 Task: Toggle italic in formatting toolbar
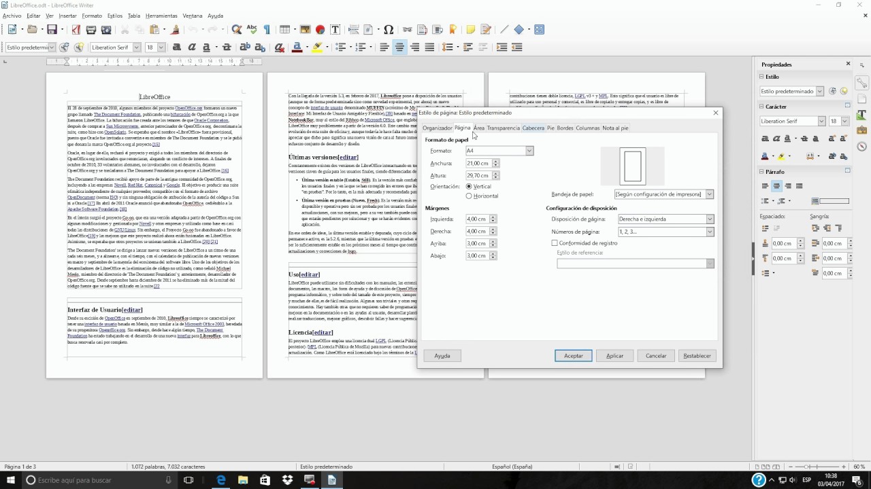[x=192, y=48]
